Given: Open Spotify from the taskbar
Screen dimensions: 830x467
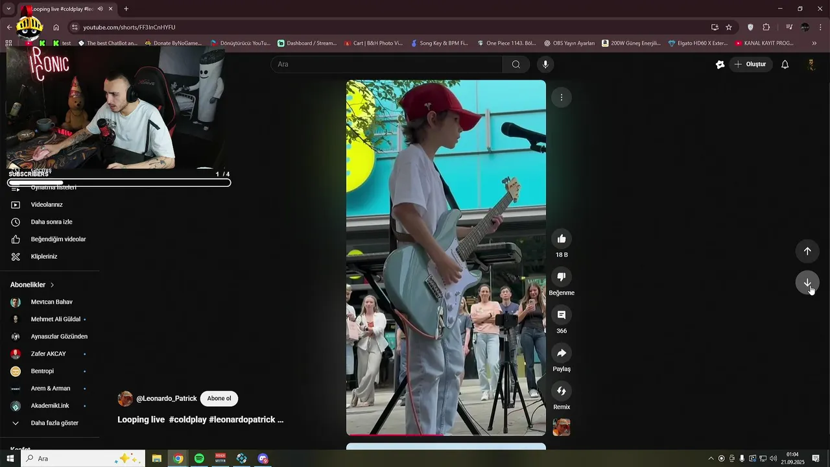Looking at the screenshot, I should tap(199, 459).
